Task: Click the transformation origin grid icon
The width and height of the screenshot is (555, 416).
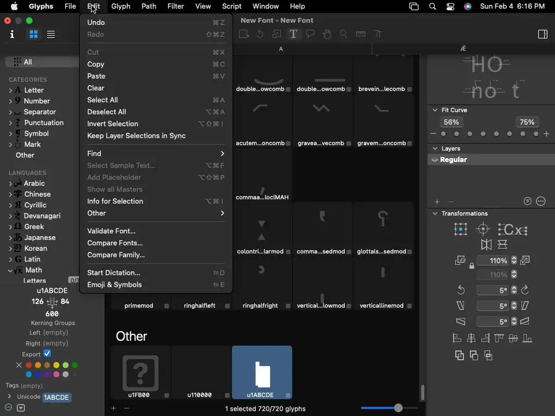Action: pos(461,229)
